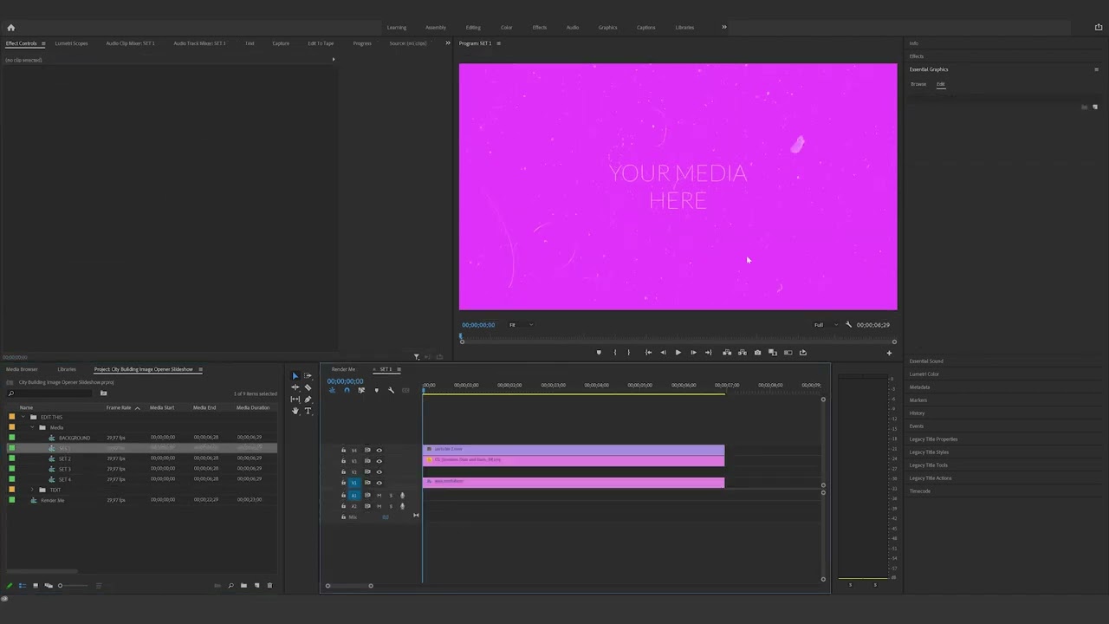Hide track V4 with eye icon
The width and height of the screenshot is (1109, 624).
[379, 451]
